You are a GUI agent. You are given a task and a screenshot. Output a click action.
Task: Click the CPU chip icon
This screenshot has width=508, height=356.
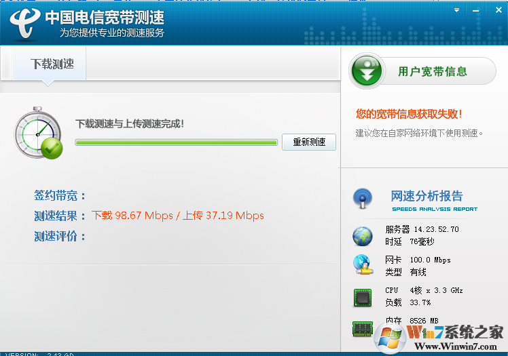(363, 298)
